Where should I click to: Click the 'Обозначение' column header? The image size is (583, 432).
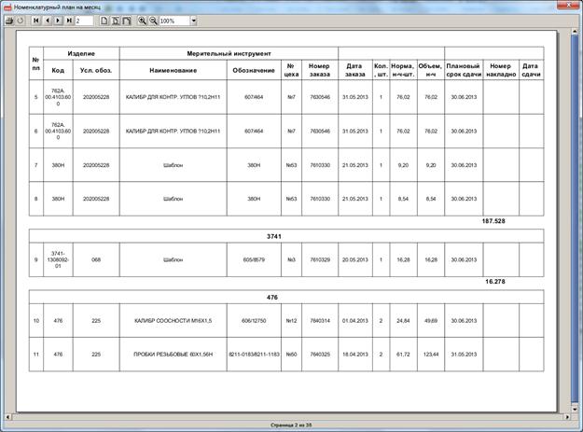tap(254, 70)
